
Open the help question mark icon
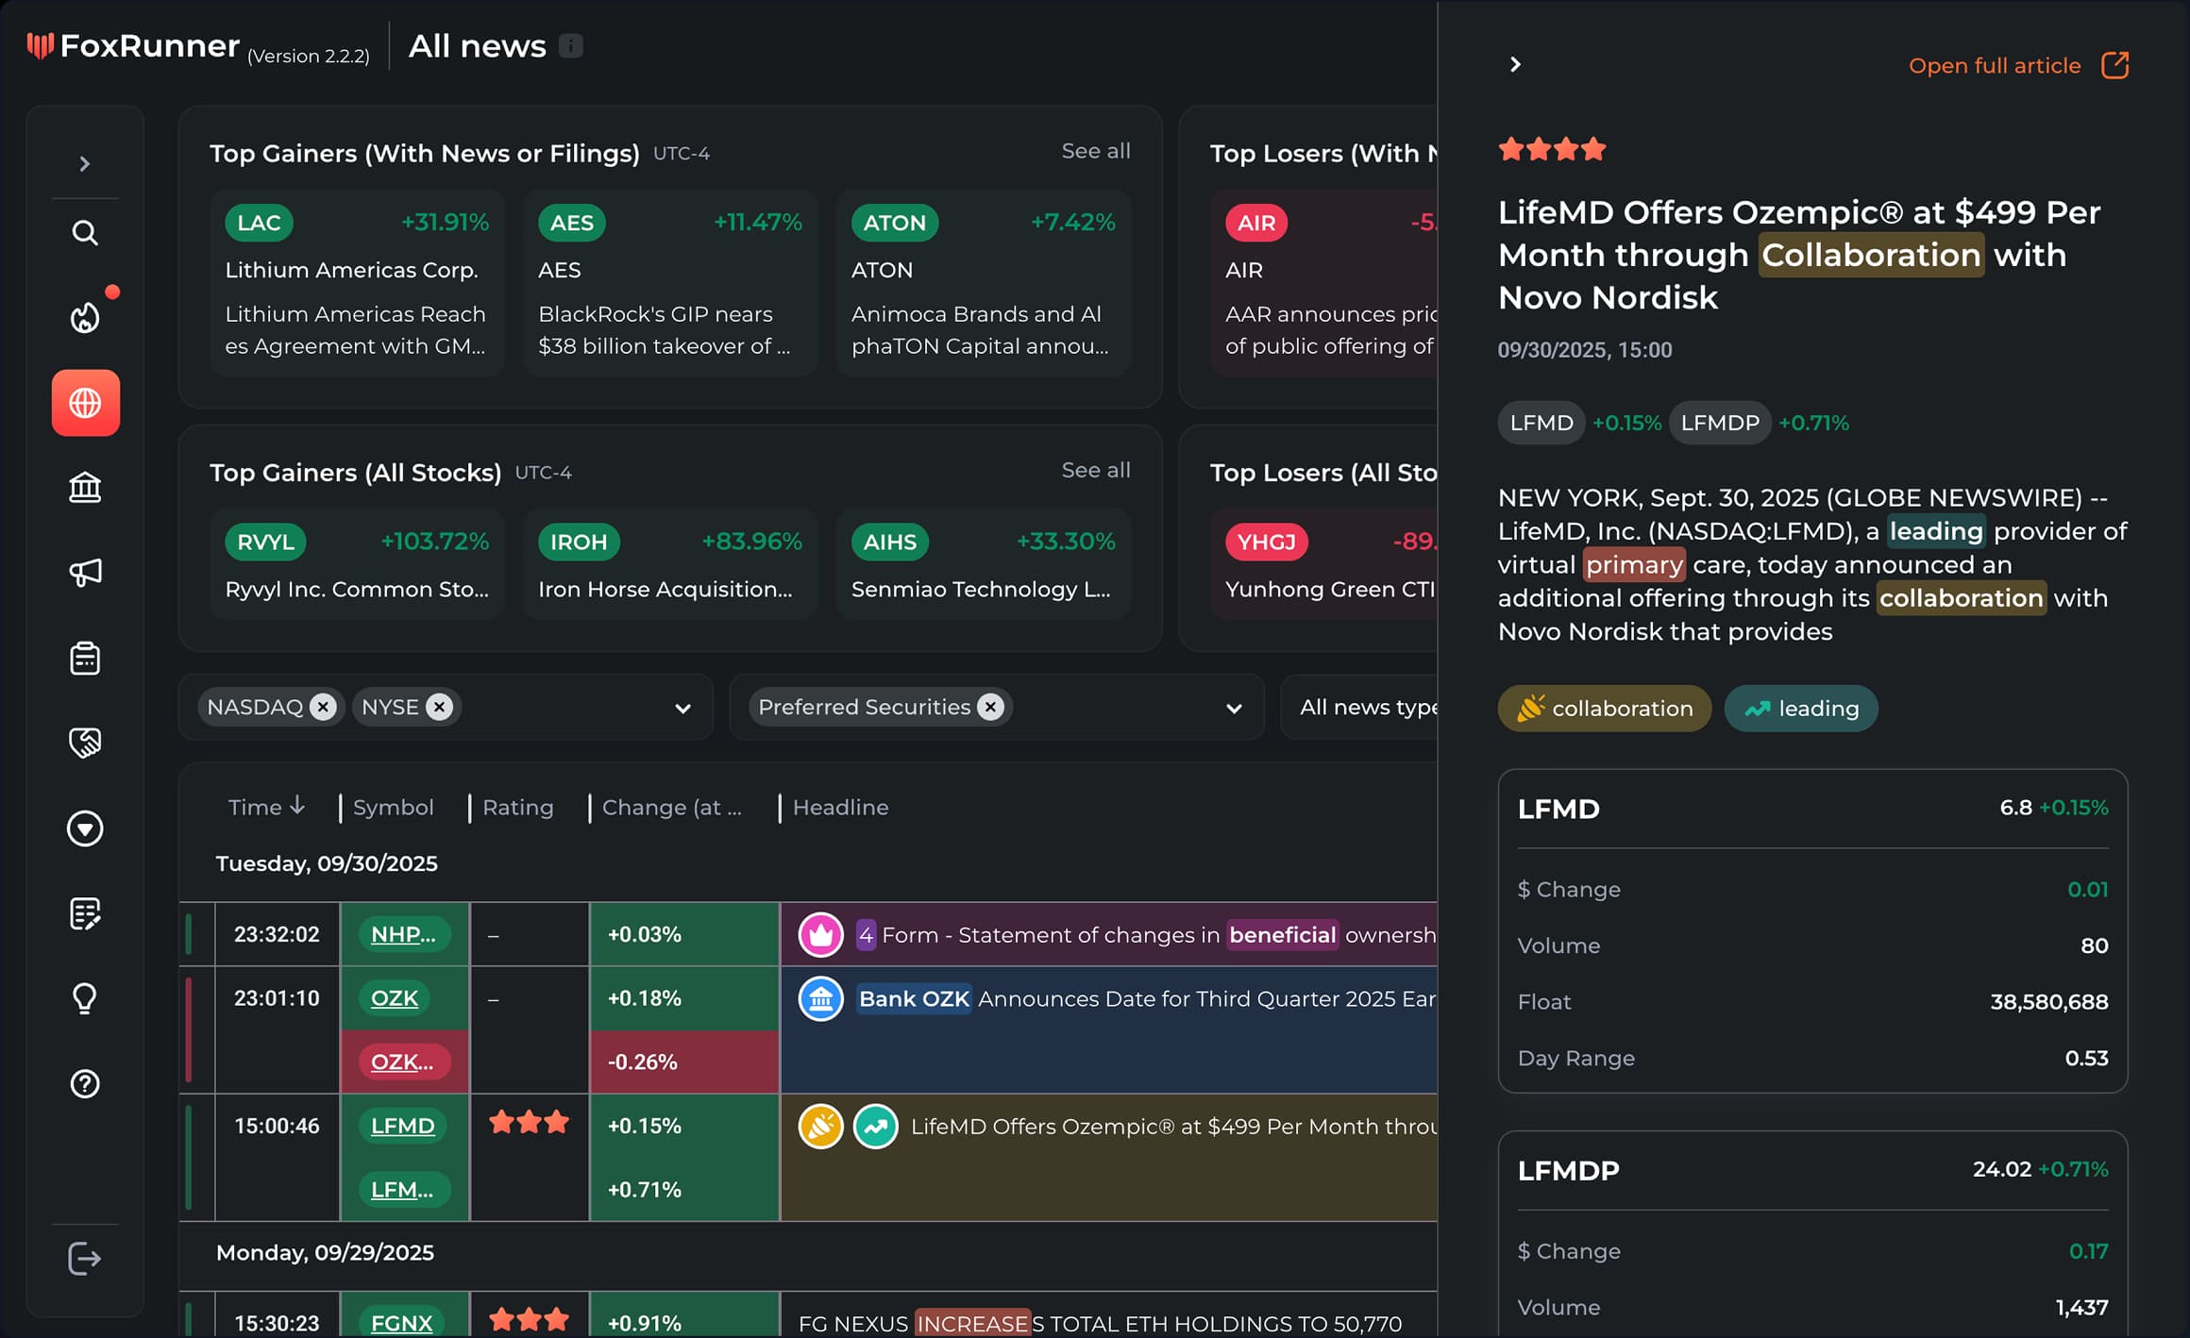[85, 1083]
